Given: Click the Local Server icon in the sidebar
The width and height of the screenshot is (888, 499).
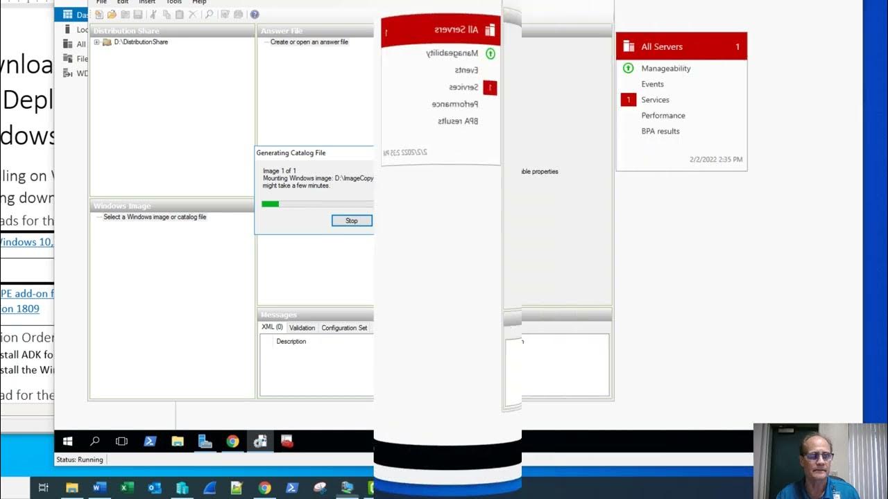Looking at the screenshot, I should [67, 29].
